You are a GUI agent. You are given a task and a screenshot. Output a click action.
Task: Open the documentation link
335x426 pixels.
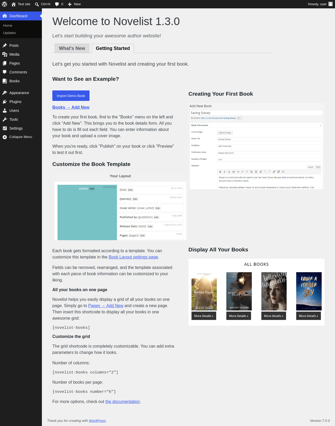coord(123,402)
